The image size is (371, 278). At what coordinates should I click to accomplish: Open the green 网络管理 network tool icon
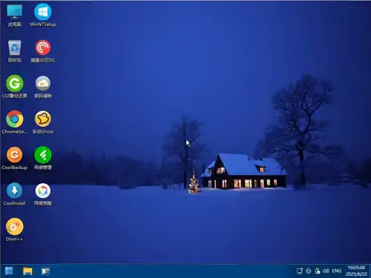click(x=43, y=159)
